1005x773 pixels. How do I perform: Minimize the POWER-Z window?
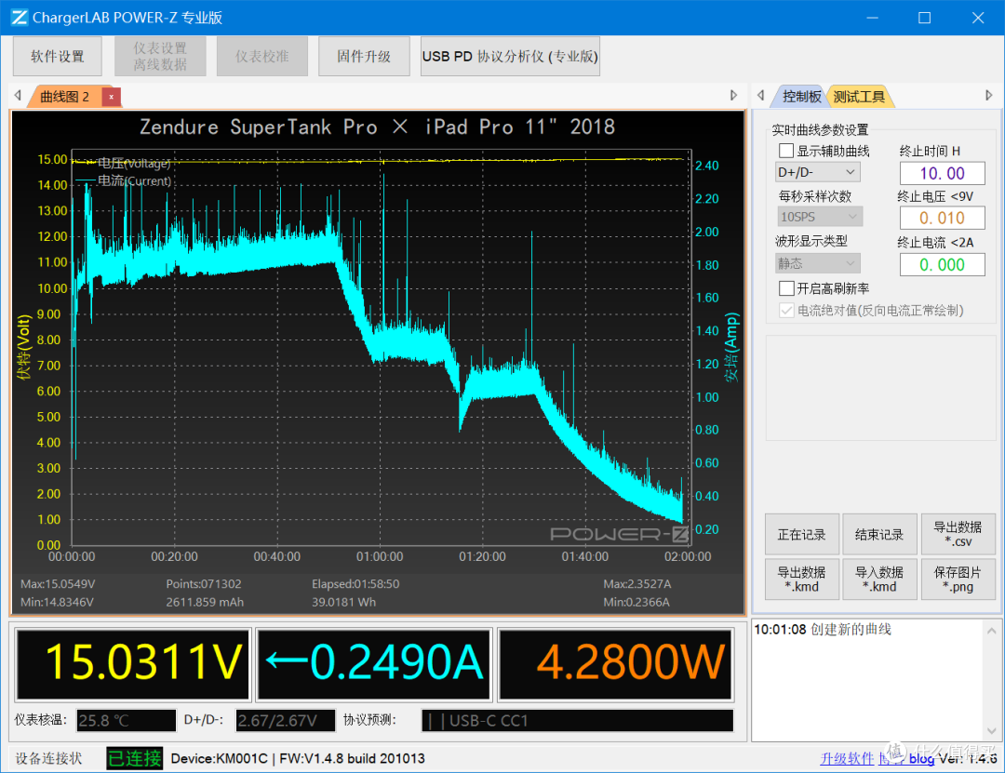click(872, 18)
